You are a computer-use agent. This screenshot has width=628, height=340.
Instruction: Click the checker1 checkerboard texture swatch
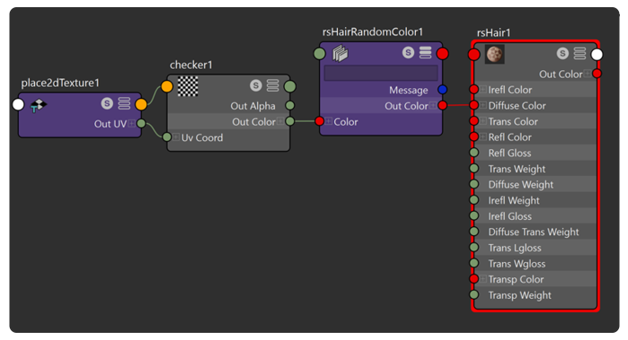tap(188, 86)
